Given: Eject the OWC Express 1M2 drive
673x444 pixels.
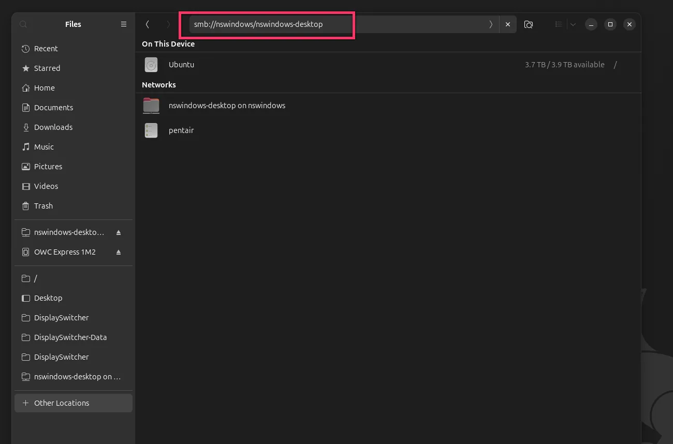Looking at the screenshot, I should [119, 253].
